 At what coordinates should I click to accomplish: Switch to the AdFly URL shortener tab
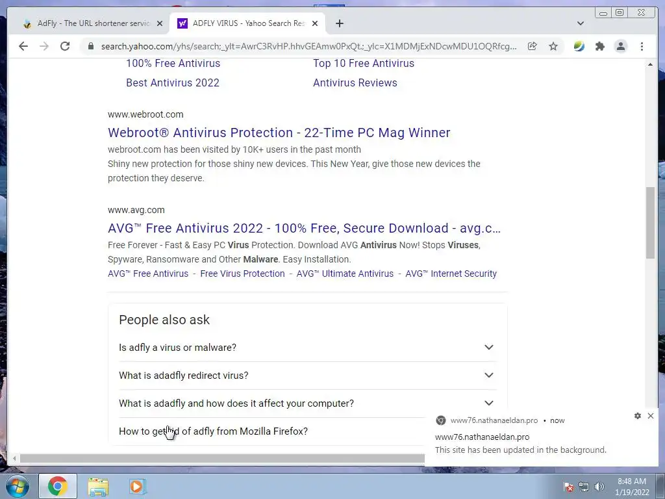point(91,23)
